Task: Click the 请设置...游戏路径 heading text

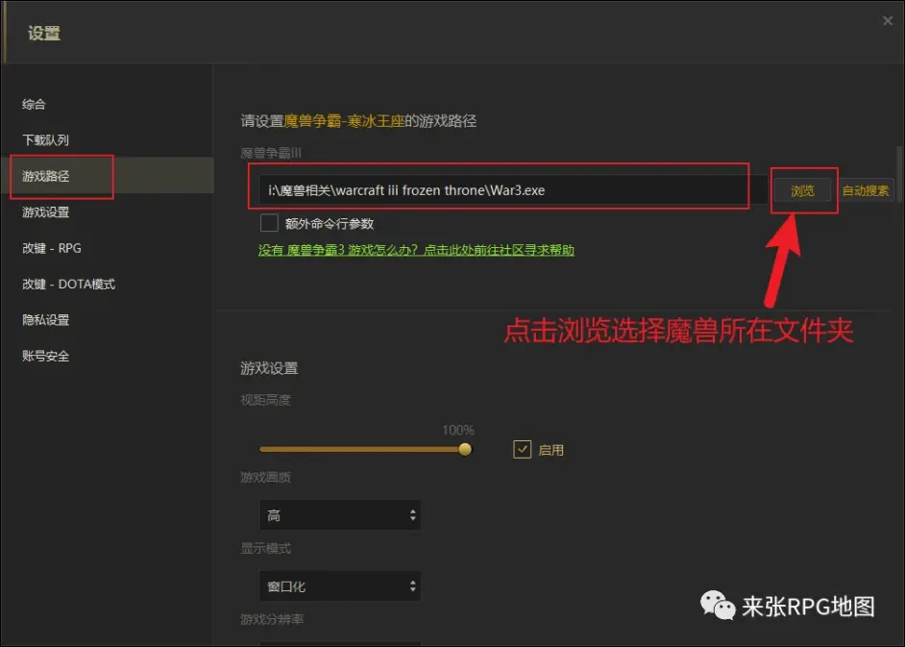Action: pos(358,121)
